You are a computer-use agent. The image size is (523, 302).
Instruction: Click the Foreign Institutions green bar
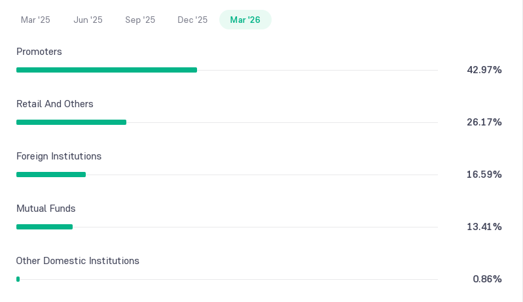[x=51, y=175]
